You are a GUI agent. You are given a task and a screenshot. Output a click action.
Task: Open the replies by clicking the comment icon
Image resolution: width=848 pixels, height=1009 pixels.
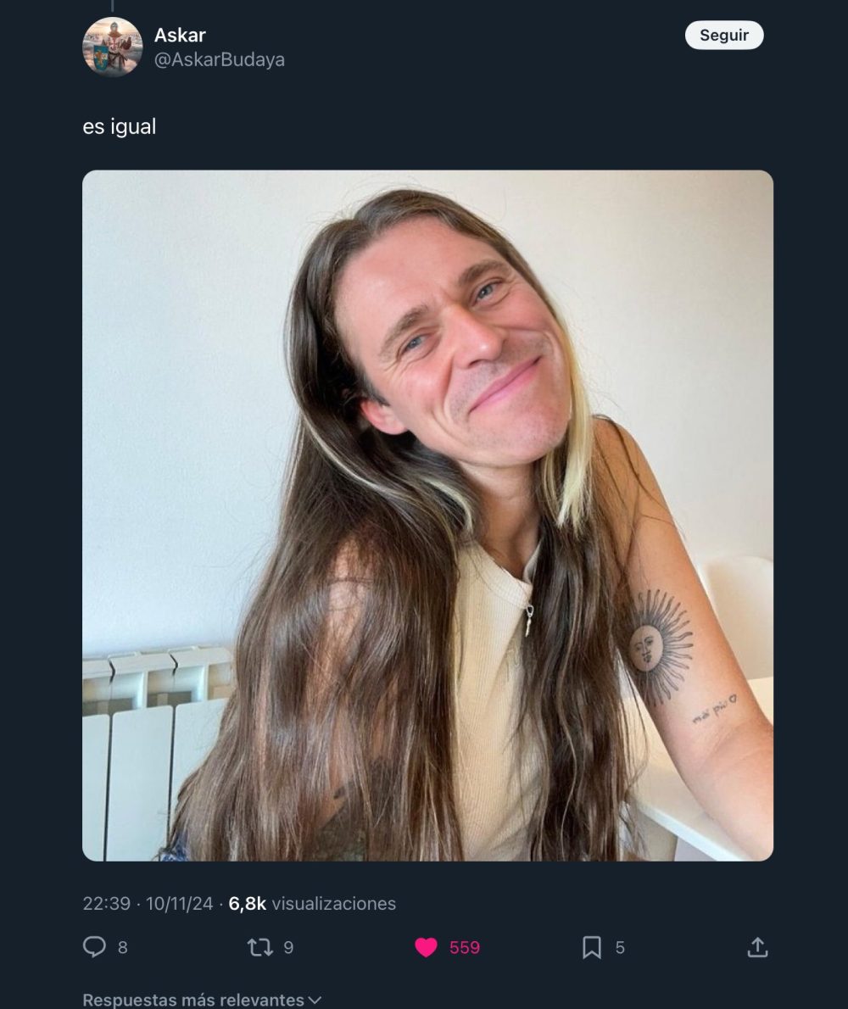pos(93,947)
